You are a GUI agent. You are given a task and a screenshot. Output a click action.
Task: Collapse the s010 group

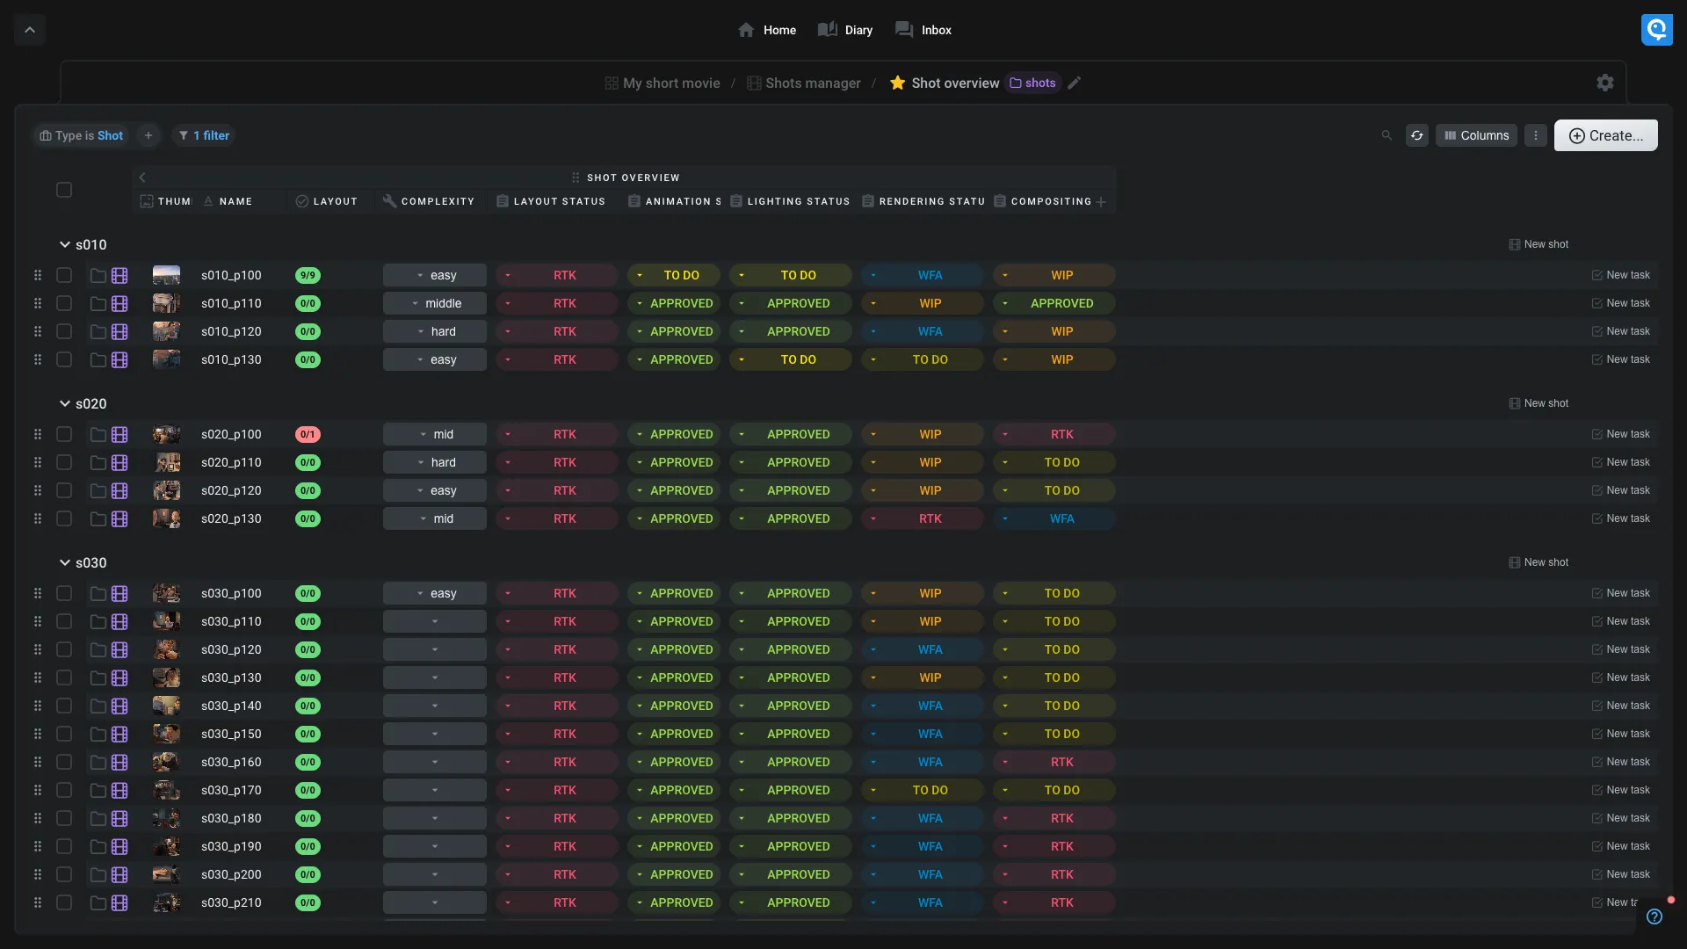(x=64, y=244)
